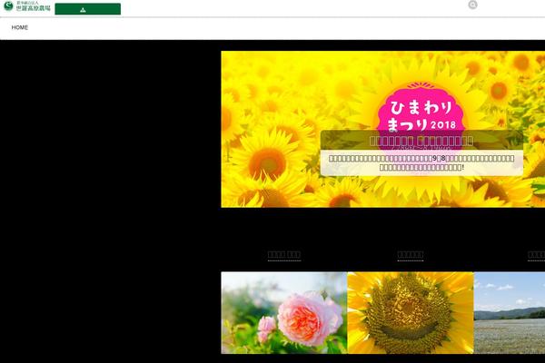Click the round green farm logo icon
This screenshot has width=545, height=363.
(x=8, y=5)
